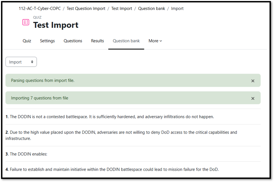Go to Question bank breadcrumb link
Screen dimensions: 274x182
[152, 9]
